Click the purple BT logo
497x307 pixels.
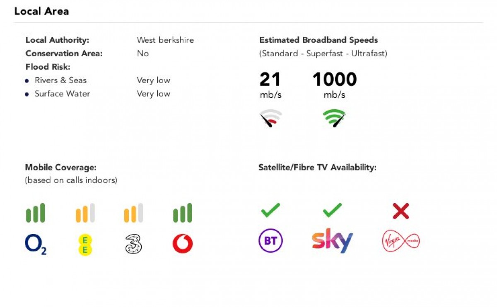[270, 241]
